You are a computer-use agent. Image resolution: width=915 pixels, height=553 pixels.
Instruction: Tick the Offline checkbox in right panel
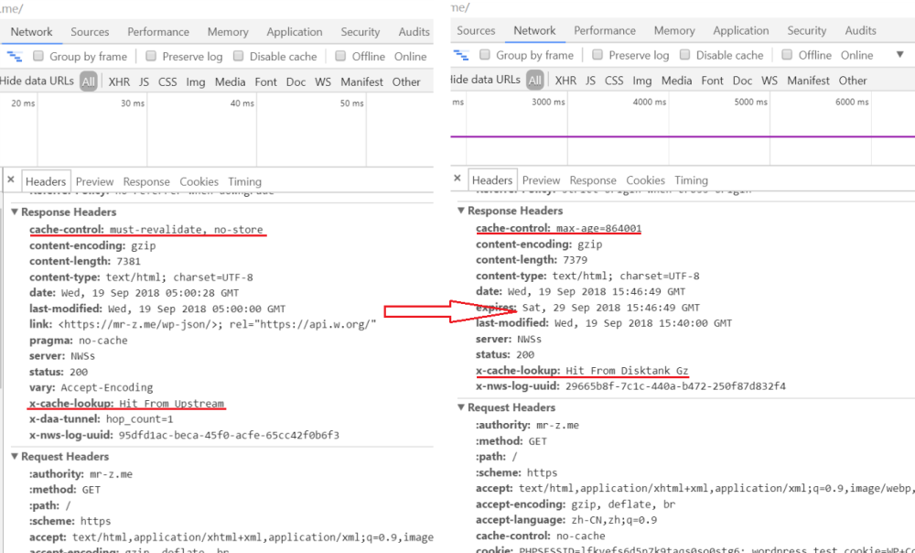tap(787, 55)
